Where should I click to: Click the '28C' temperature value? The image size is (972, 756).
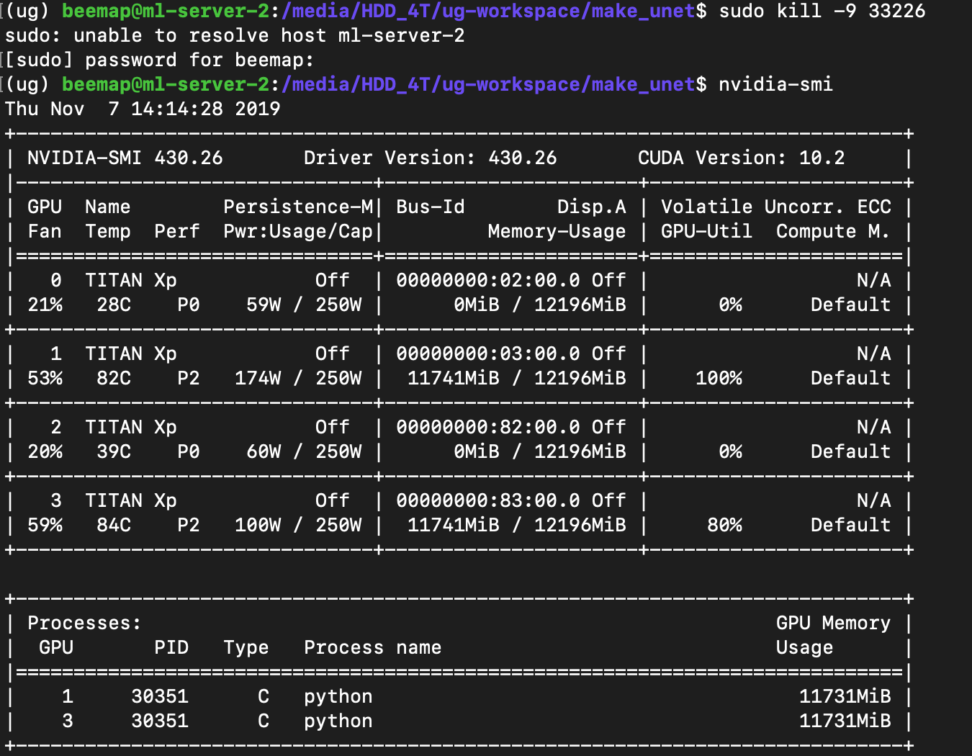pos(114,305)
